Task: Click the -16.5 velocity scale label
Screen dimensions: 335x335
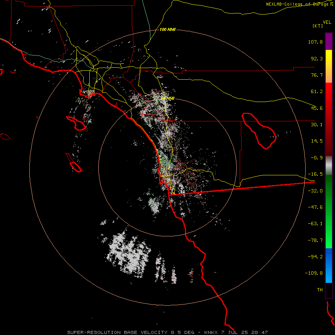Action: 315,174
